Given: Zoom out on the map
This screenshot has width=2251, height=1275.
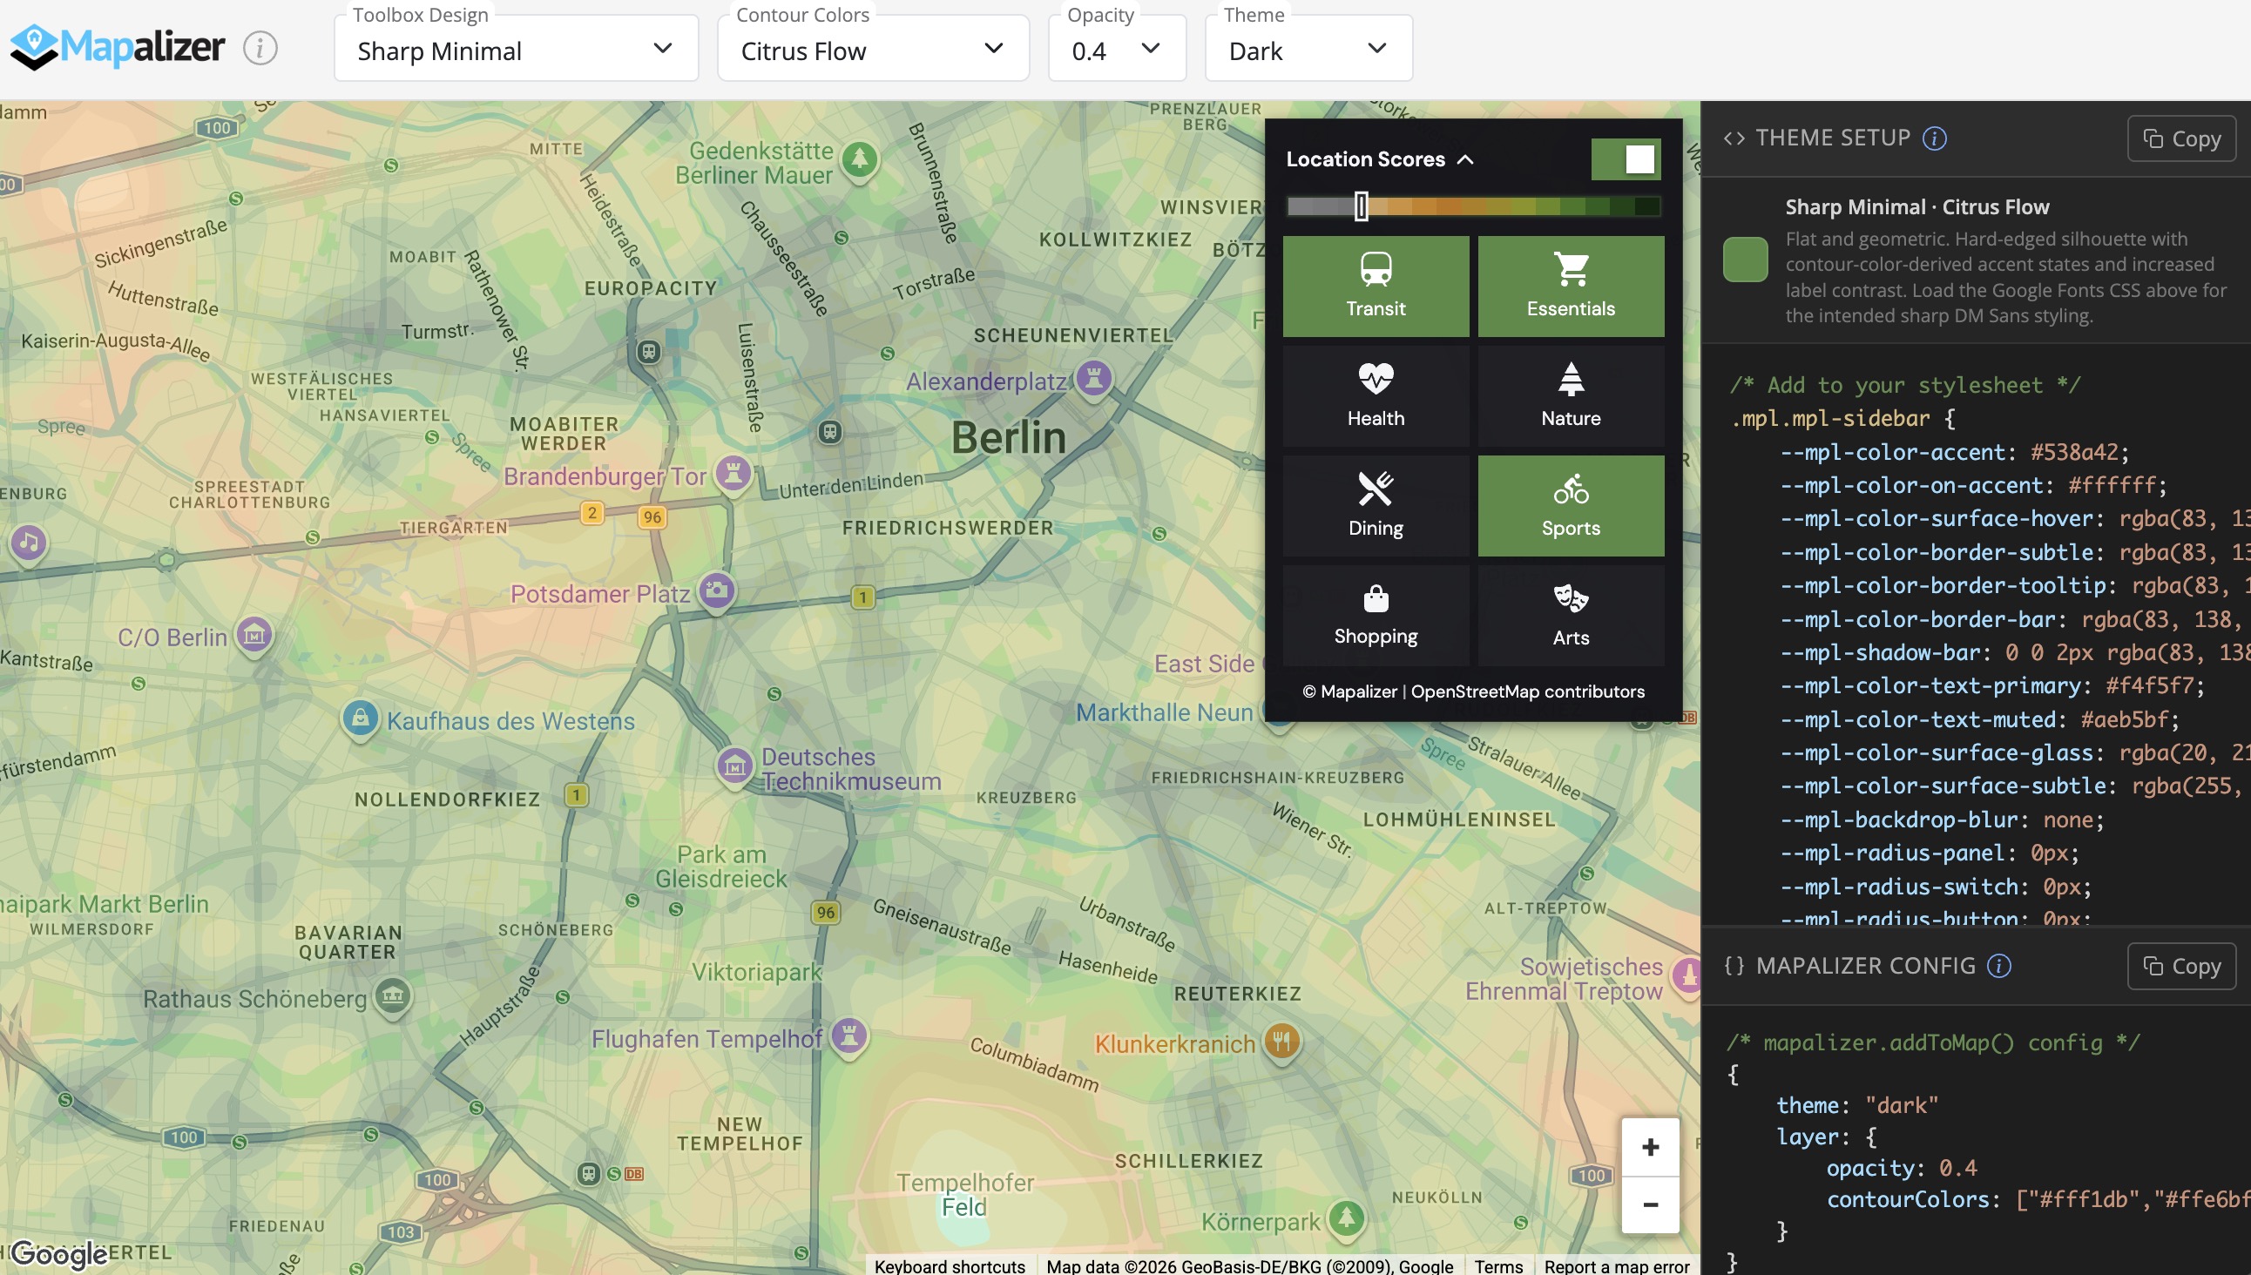Looking at the screenshot, I should [1650, 1205].
